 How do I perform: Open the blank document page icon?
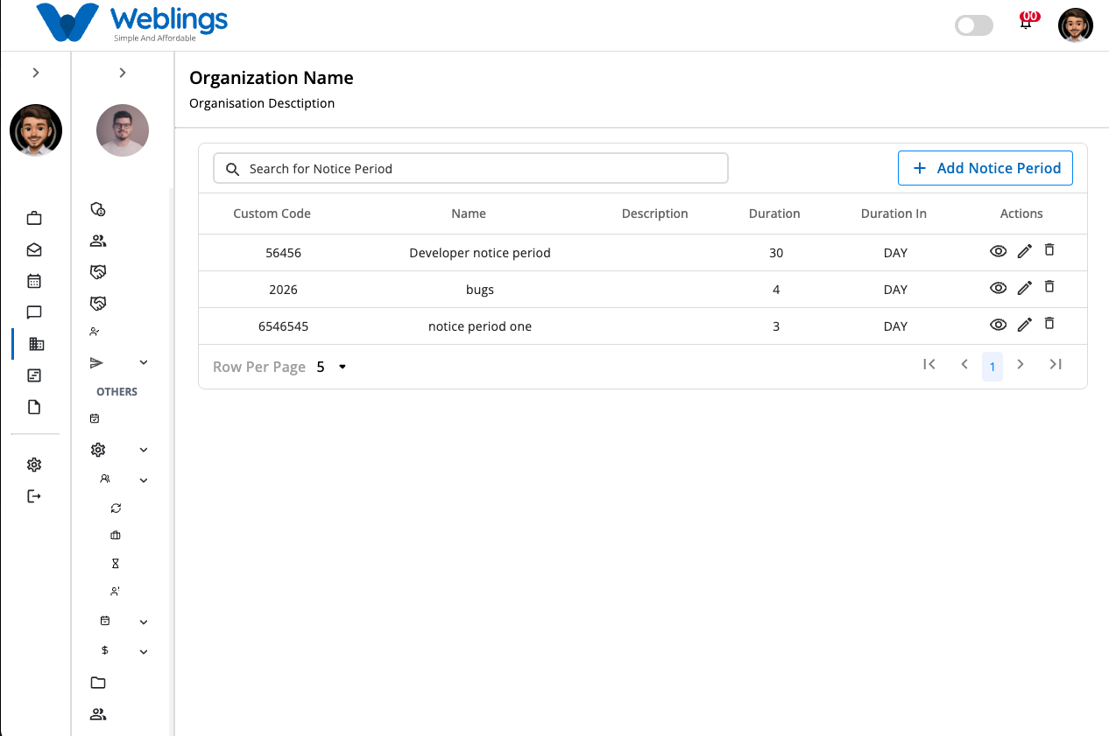(34, 407)
